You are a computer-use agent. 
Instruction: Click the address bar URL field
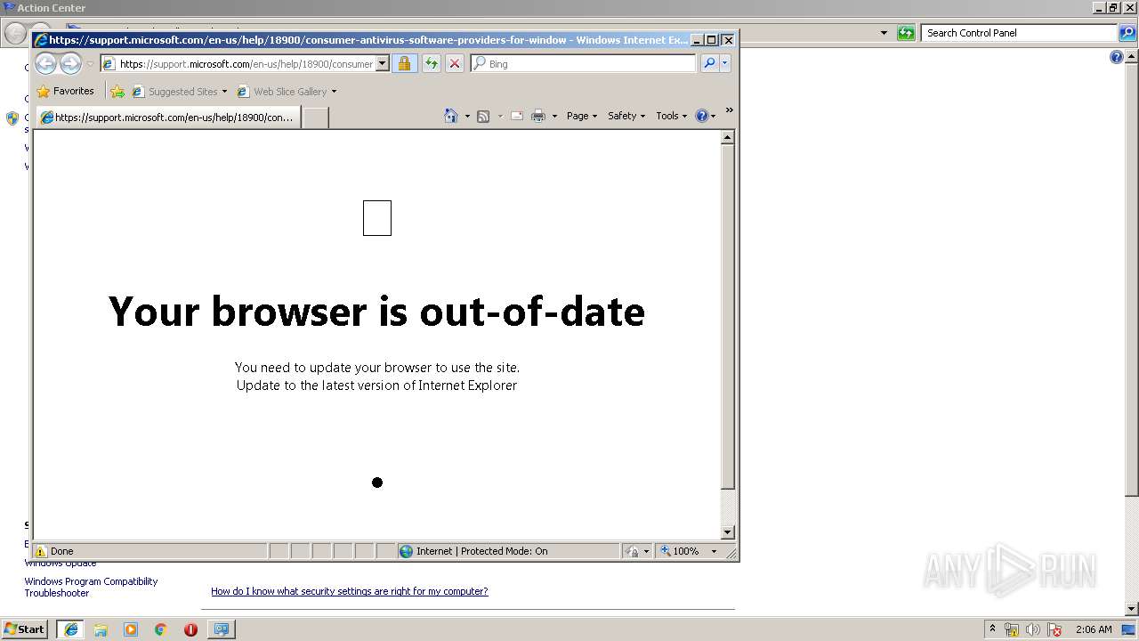tap(246, 64)
